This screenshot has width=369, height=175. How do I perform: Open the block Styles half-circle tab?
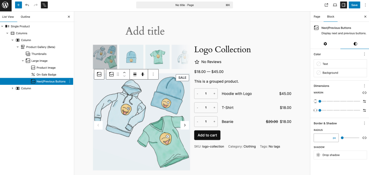pyautogui.click(x=354, y=44)
